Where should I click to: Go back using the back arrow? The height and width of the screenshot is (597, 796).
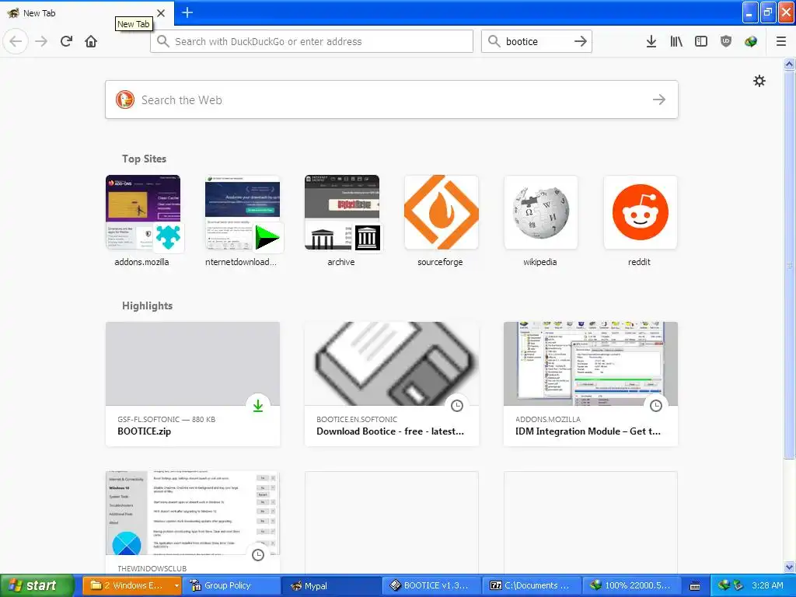coord(16,42)
